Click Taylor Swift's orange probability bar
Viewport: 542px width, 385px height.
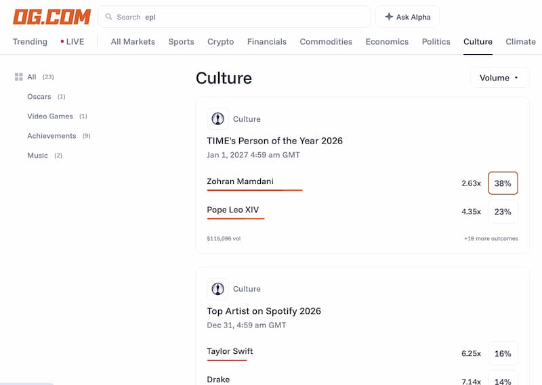coord(227,360)
